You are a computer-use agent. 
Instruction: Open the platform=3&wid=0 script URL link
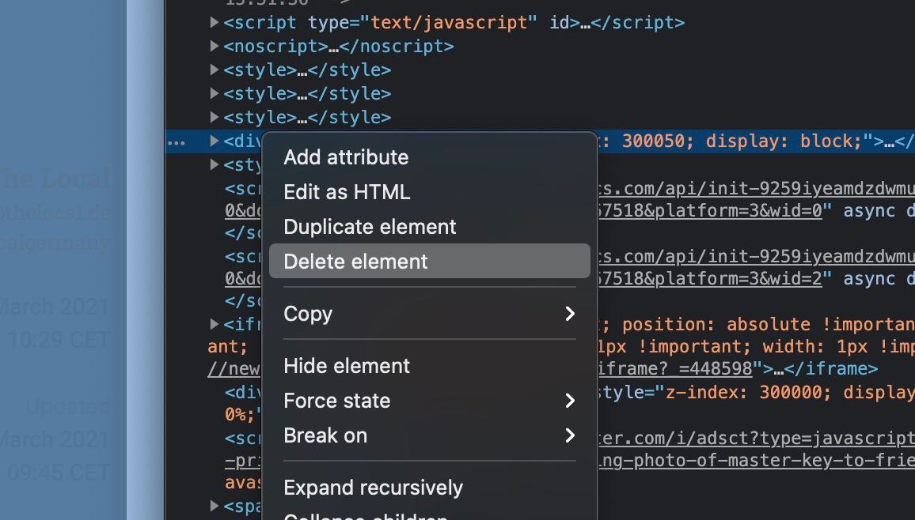pyautogui.click(x=710, y=211)
